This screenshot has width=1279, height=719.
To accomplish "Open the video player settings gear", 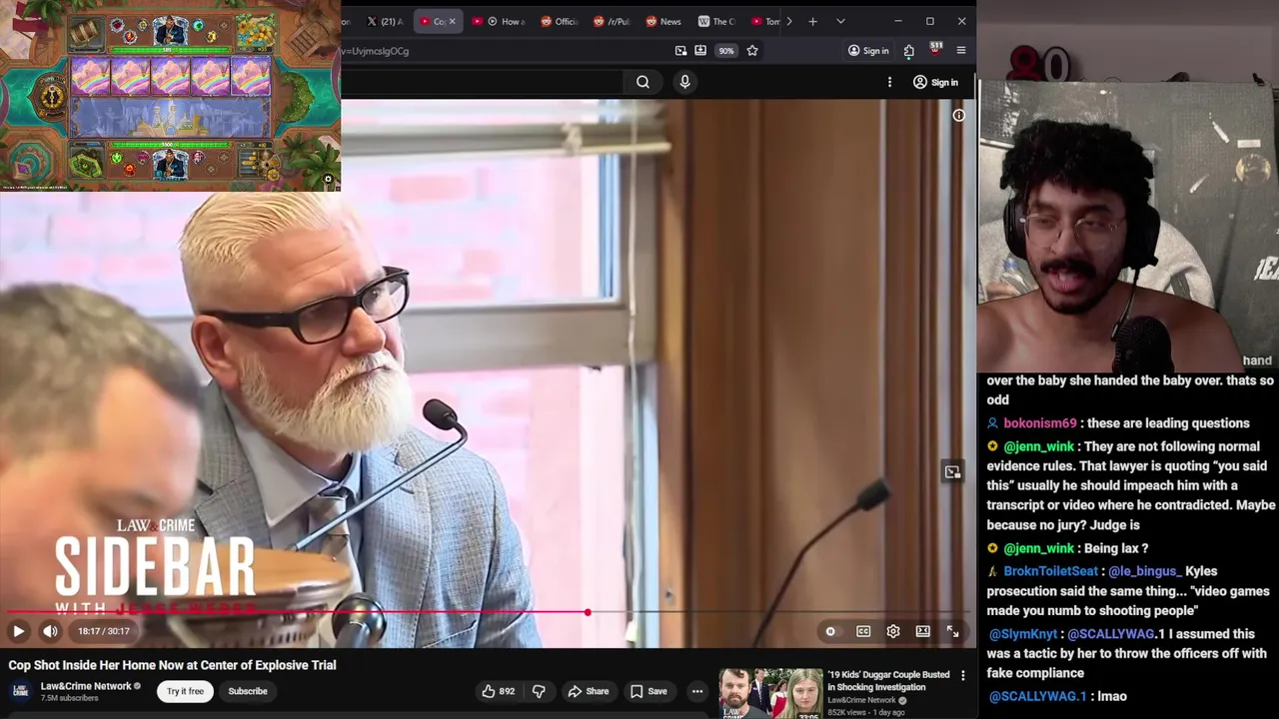I will pyautogui.click(x=893, y=631).
